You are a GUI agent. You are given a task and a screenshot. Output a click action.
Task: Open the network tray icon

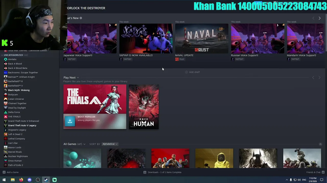click(x=295, y=180)
